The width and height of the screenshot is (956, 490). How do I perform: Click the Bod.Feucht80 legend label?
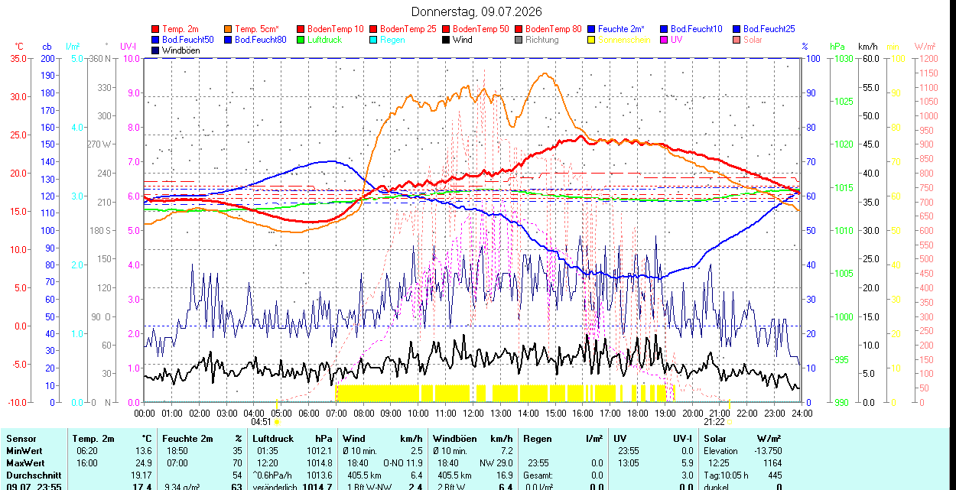[x=261, y=40]
